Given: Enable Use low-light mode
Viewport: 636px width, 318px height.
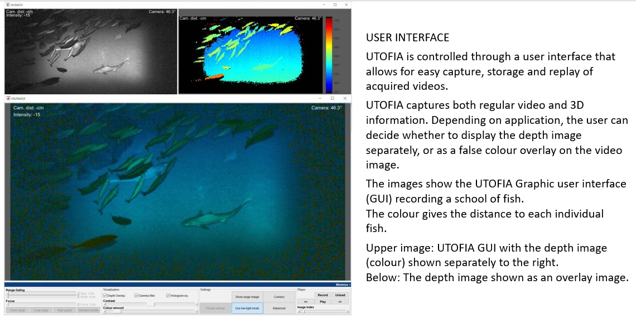Looking at the screenshot, I should [x=247, y=308].
